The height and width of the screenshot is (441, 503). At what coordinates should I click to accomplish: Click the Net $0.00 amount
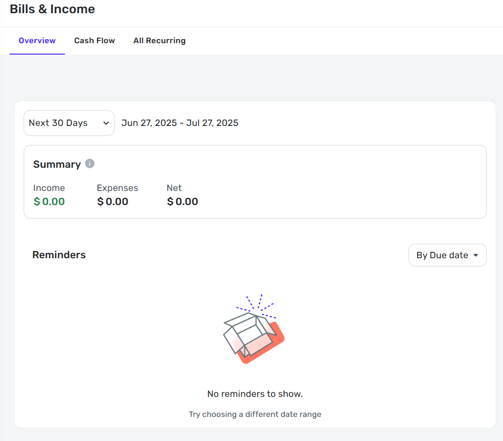click(x=183, y=202)
